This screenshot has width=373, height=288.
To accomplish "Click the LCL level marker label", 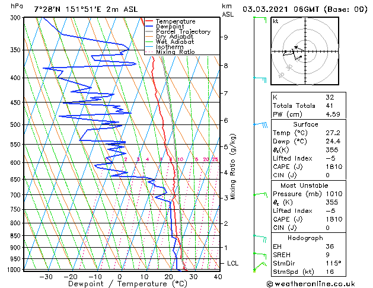I will point(232,263).
